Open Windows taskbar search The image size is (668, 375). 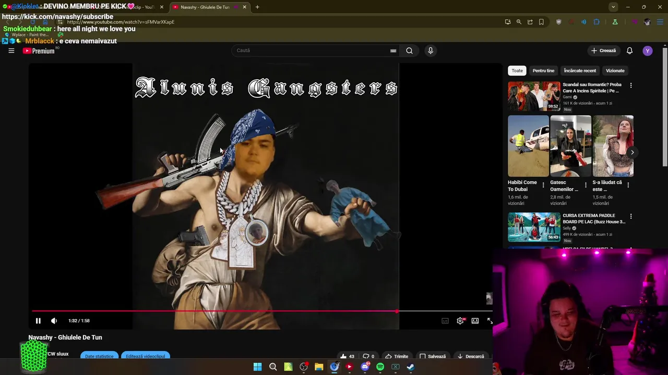click(x=273, y=367)
